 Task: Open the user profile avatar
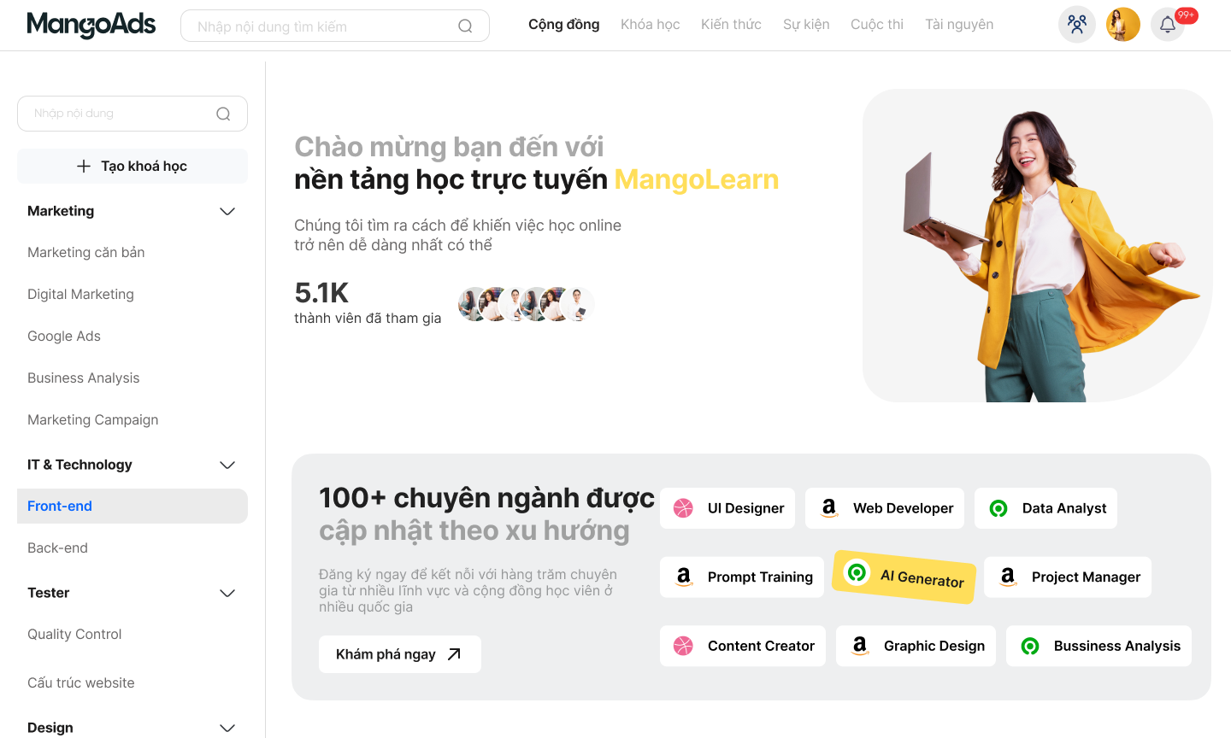1123,24
